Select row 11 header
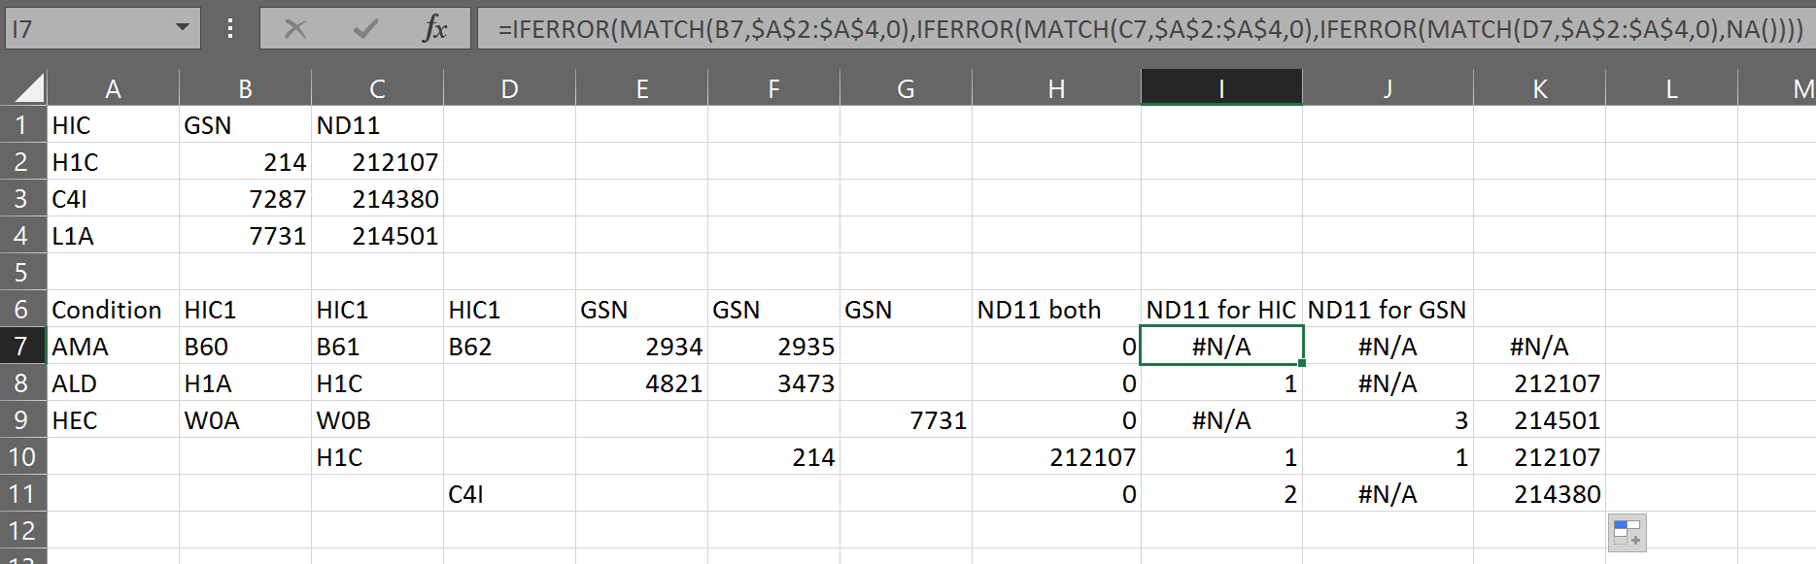Screen dimensions: 1816x564 pyautogui.click(x=22, y=494)
